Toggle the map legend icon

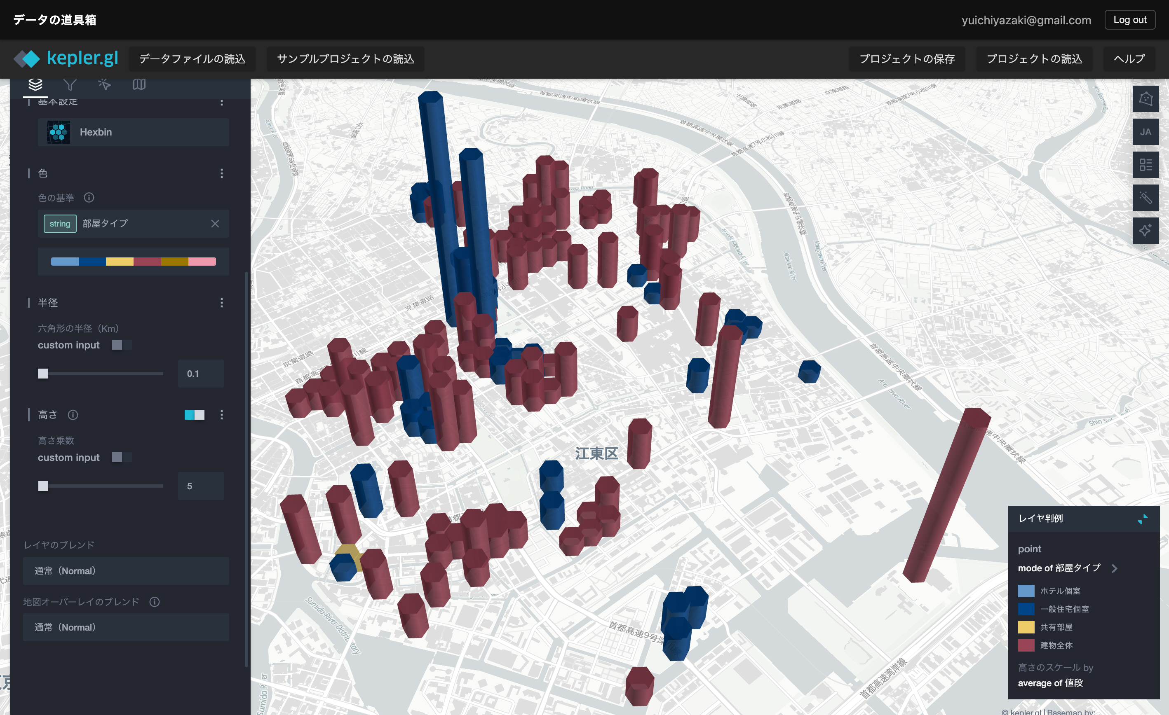tap(1145, 164)
